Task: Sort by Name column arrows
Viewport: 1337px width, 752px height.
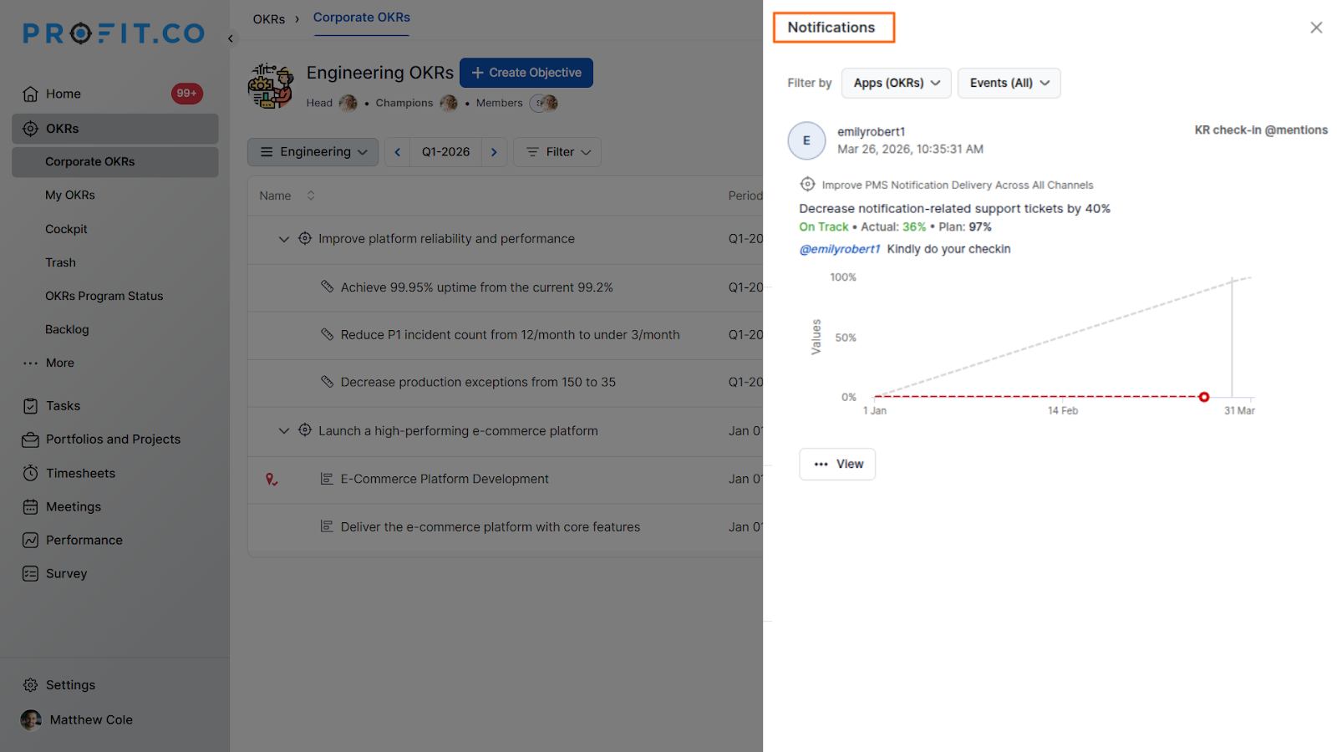Action: tap(311, 196)
